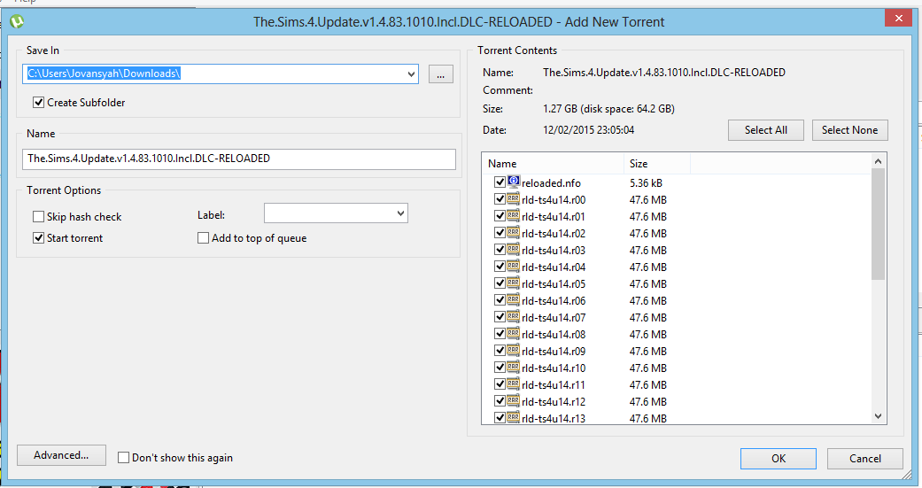Uncheck the rld-ts4u14.r07 checkbox
The height and width of the screenshot is (488, 922).
click(500, 317)
